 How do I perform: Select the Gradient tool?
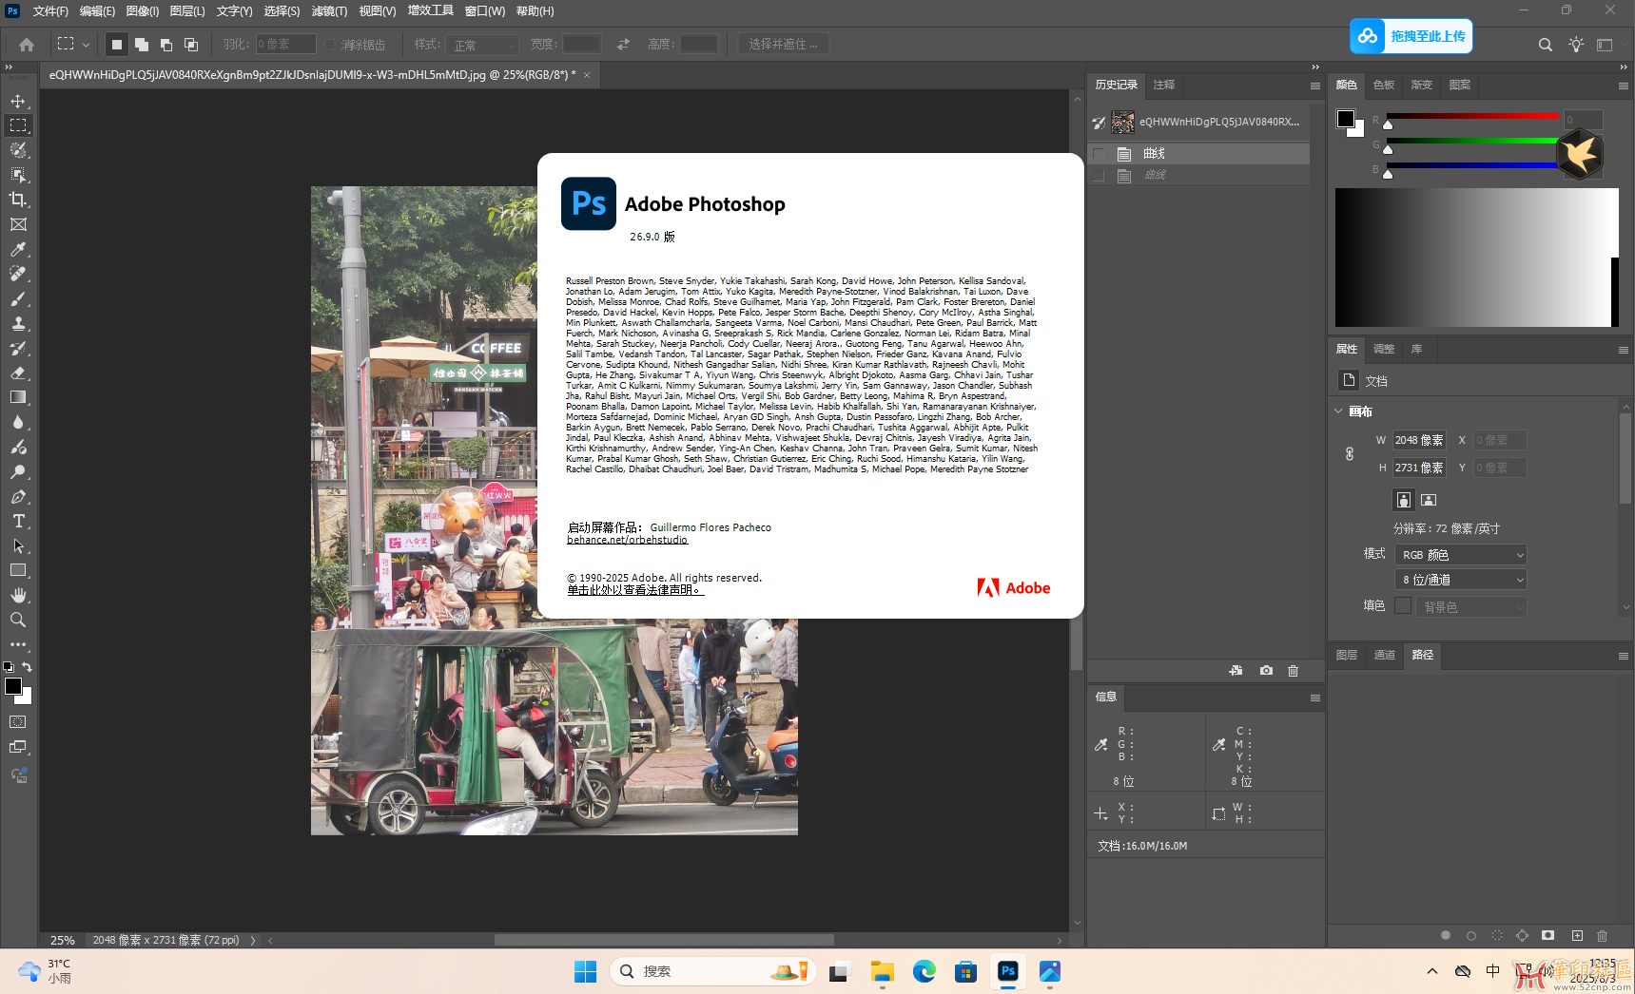[18, 397]
